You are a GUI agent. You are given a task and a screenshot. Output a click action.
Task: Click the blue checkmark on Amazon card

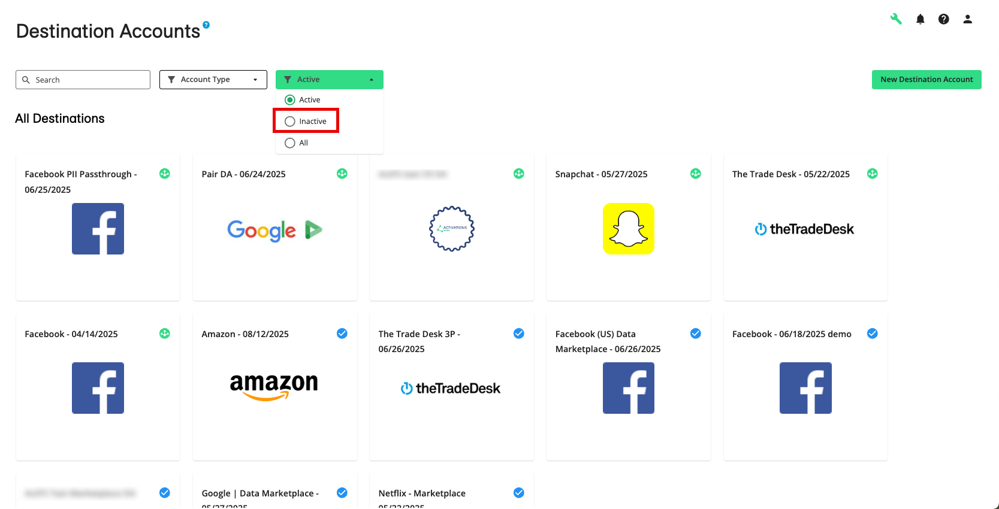(x=342, y=334)
